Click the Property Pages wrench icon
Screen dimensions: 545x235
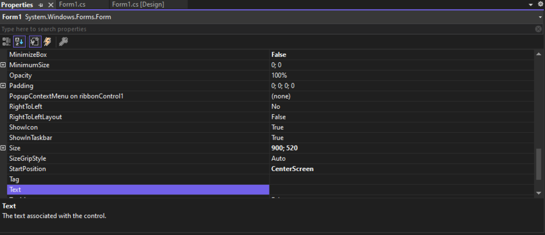pyautogui.click(x=63, y=42)
